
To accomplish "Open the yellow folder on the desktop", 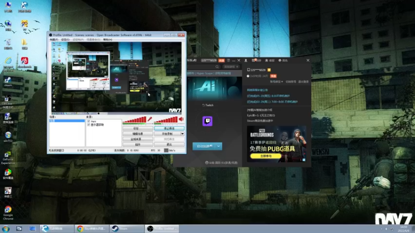I will 24,44.
